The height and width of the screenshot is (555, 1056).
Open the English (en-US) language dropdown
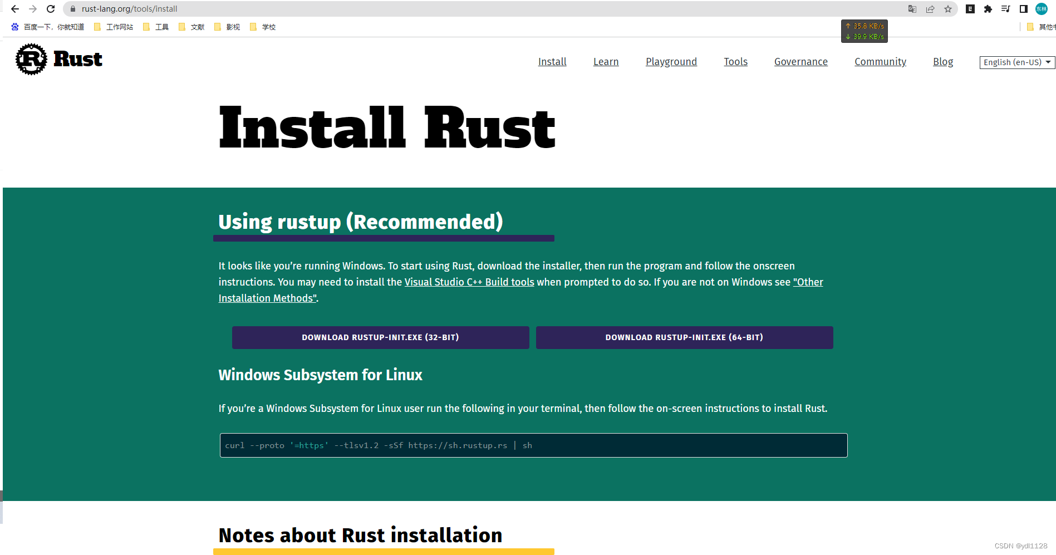1016,62
